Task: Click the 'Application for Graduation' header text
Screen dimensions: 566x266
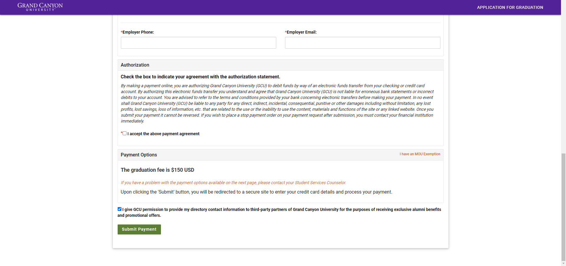Action: tap(510, 7)
